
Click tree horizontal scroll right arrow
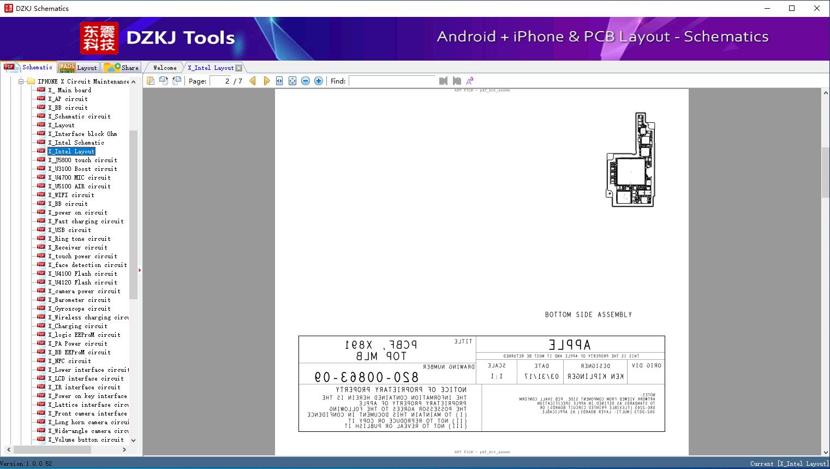124,449
